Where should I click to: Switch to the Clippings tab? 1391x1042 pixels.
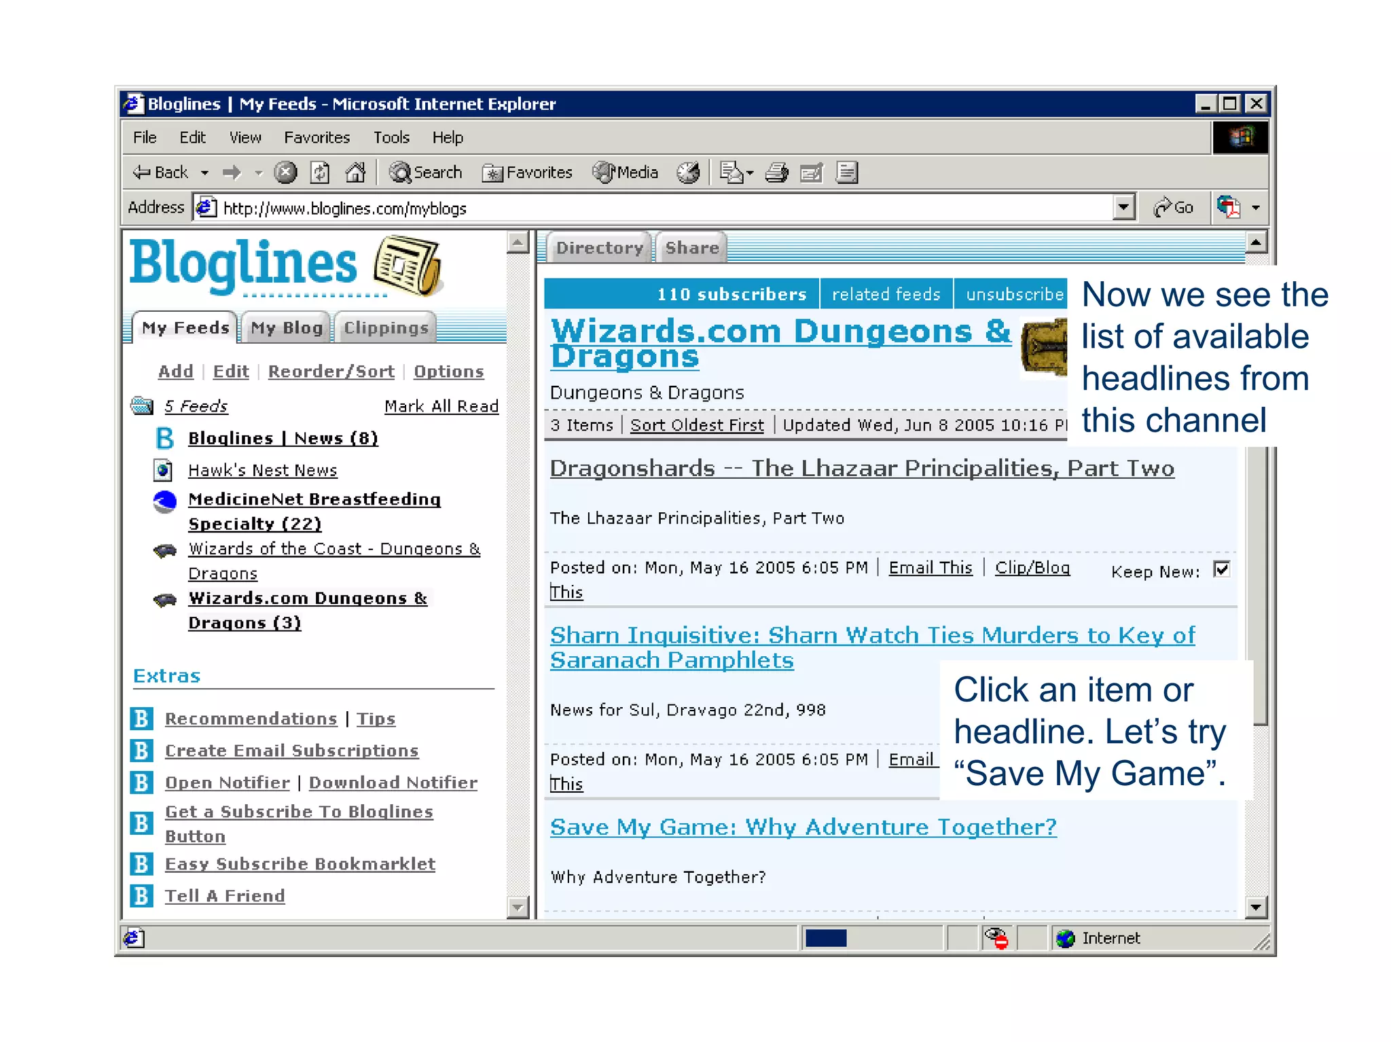point(386,327)
